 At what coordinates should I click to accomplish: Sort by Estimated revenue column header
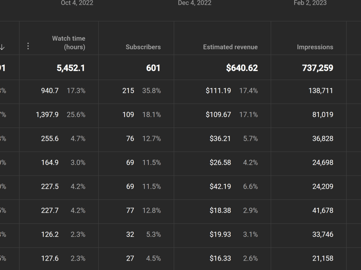tap(230, 47)
